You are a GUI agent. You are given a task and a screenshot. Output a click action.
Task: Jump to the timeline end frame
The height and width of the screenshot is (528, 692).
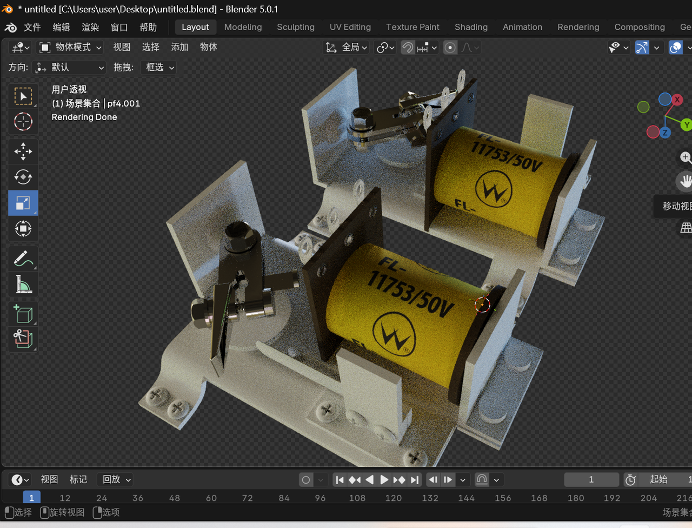click(x=415, y=480)
